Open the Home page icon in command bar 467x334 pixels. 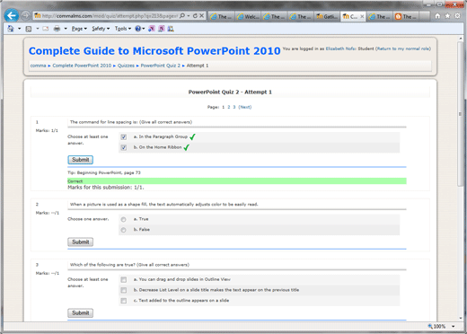pos(11,29)
